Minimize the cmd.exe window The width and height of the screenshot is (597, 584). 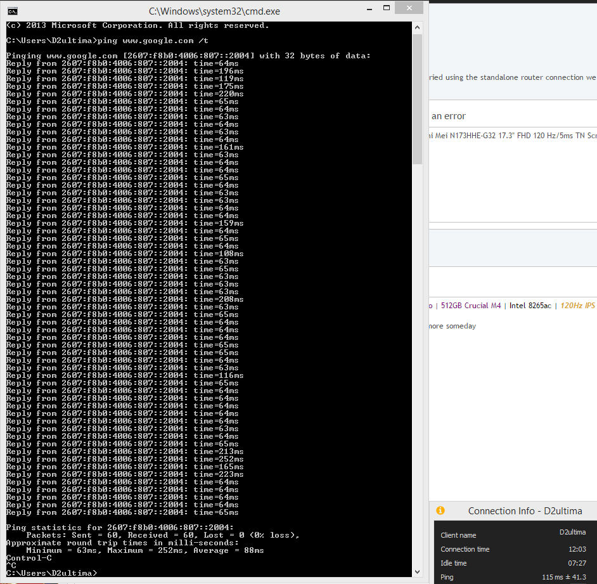[x=369, y=9]
